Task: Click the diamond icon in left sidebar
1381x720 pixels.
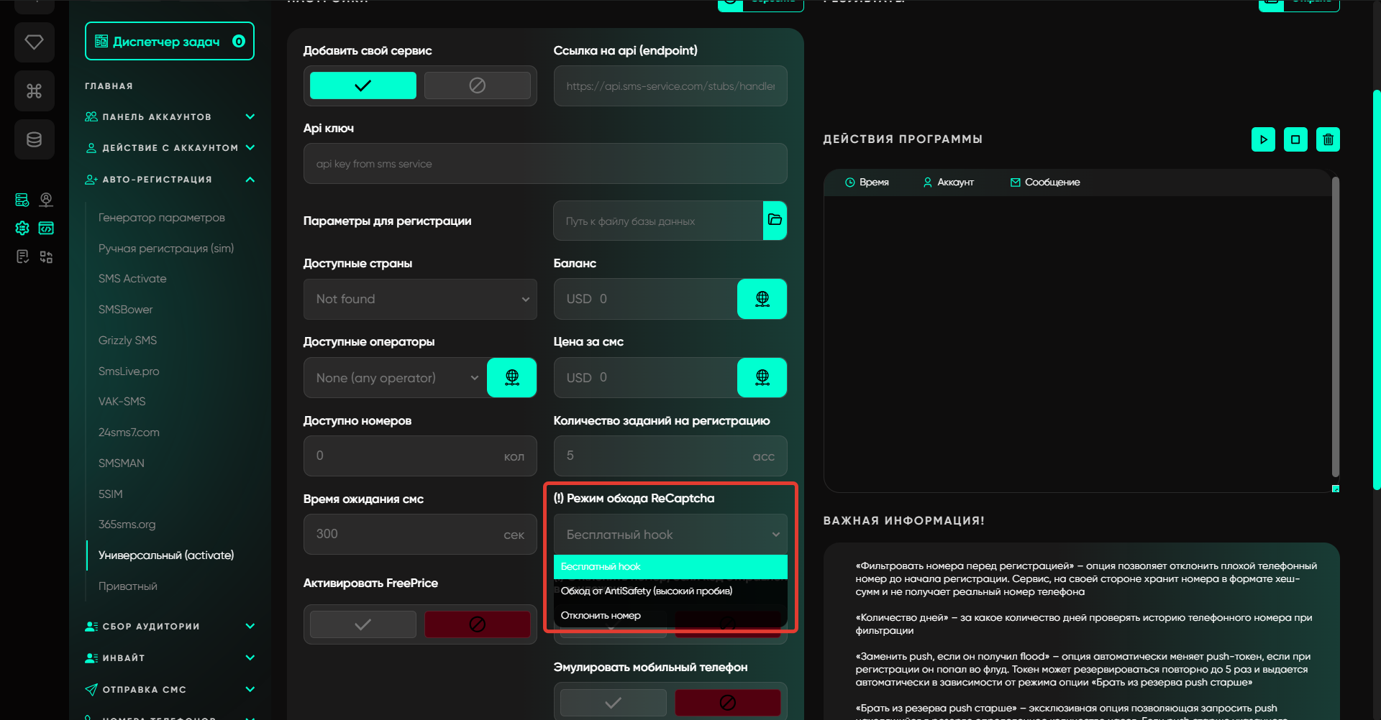Action: tap(34, 42)
